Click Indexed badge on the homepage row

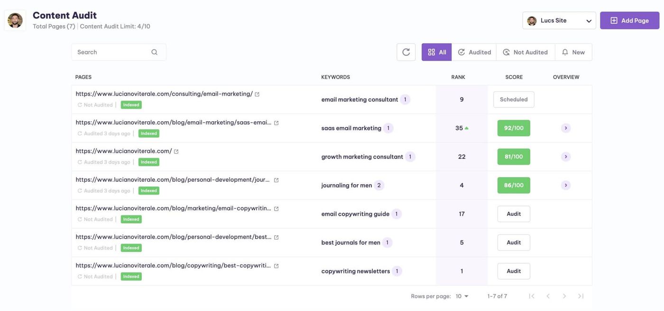pyautogui.click(x=149, y=162)
